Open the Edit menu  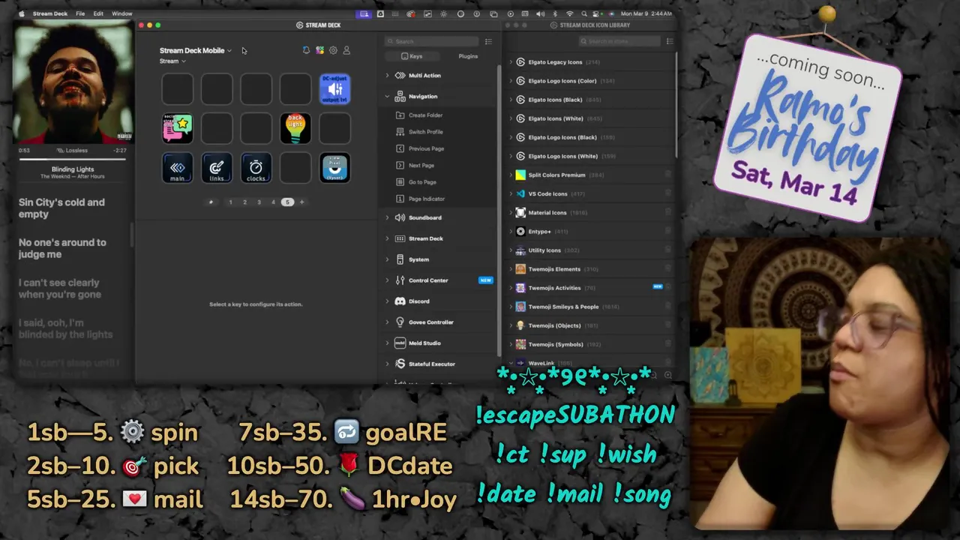pos(98,13)
